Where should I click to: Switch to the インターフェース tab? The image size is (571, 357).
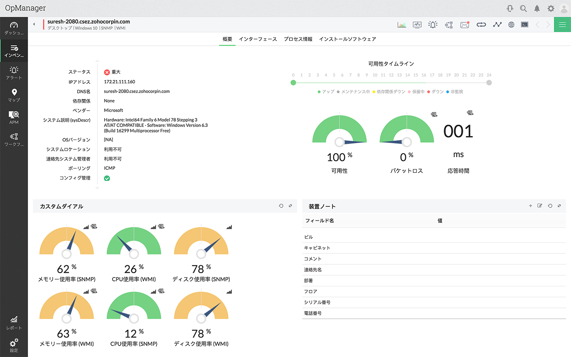[258, 39]
